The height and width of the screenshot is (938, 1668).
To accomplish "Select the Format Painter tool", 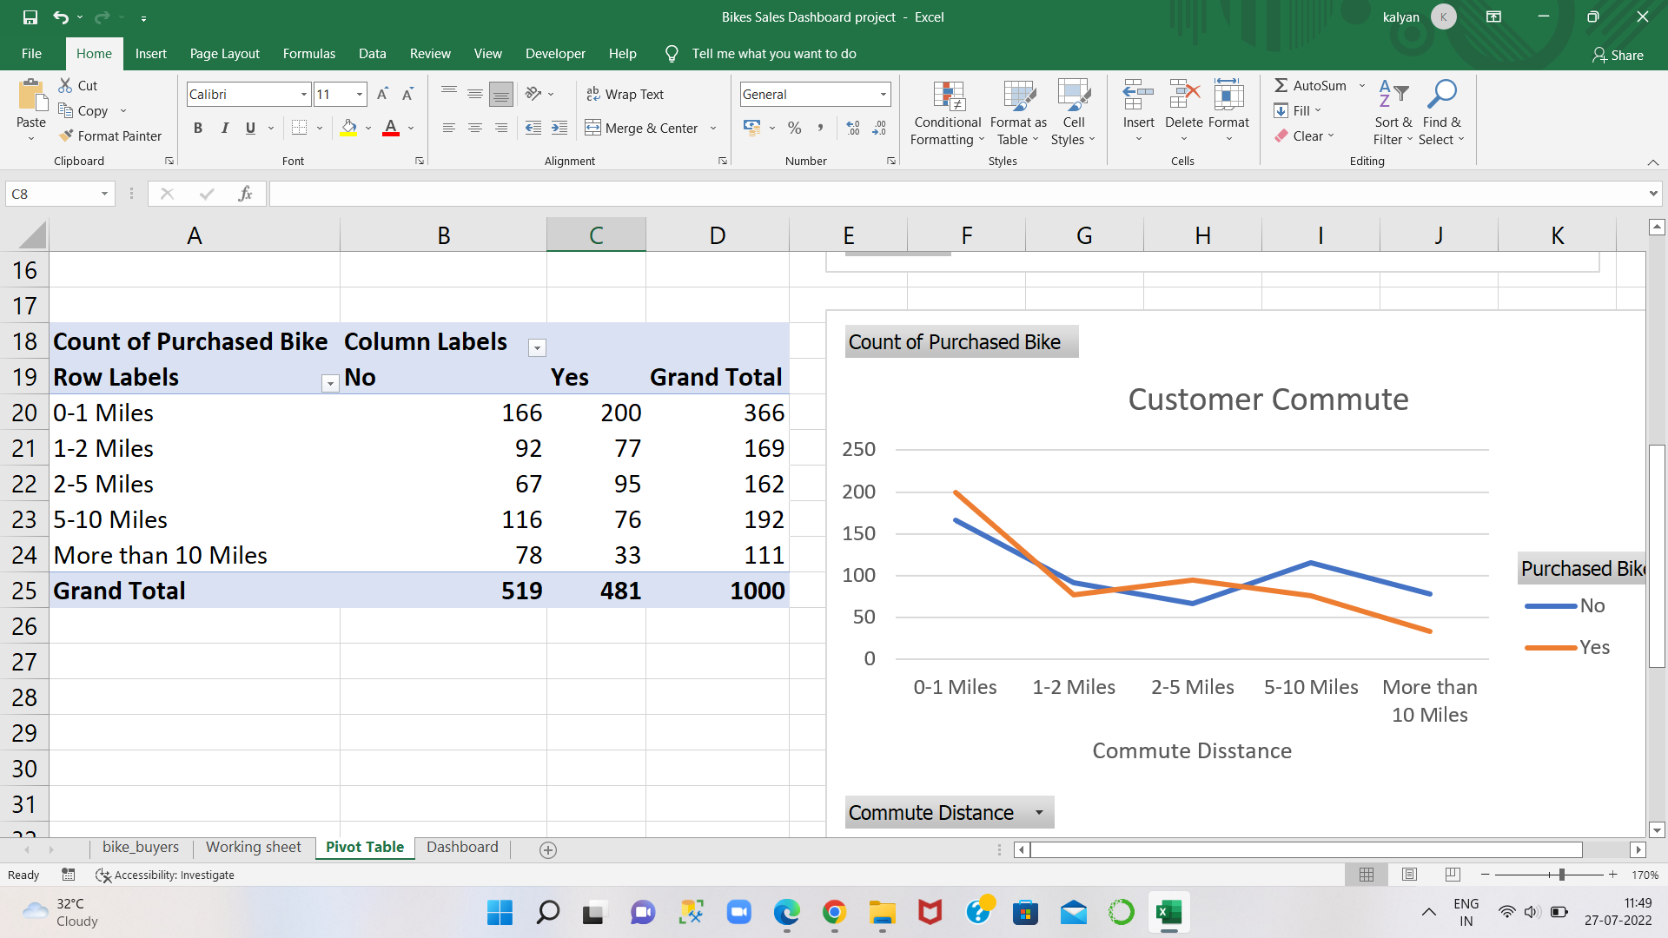I will click(110, 135).
